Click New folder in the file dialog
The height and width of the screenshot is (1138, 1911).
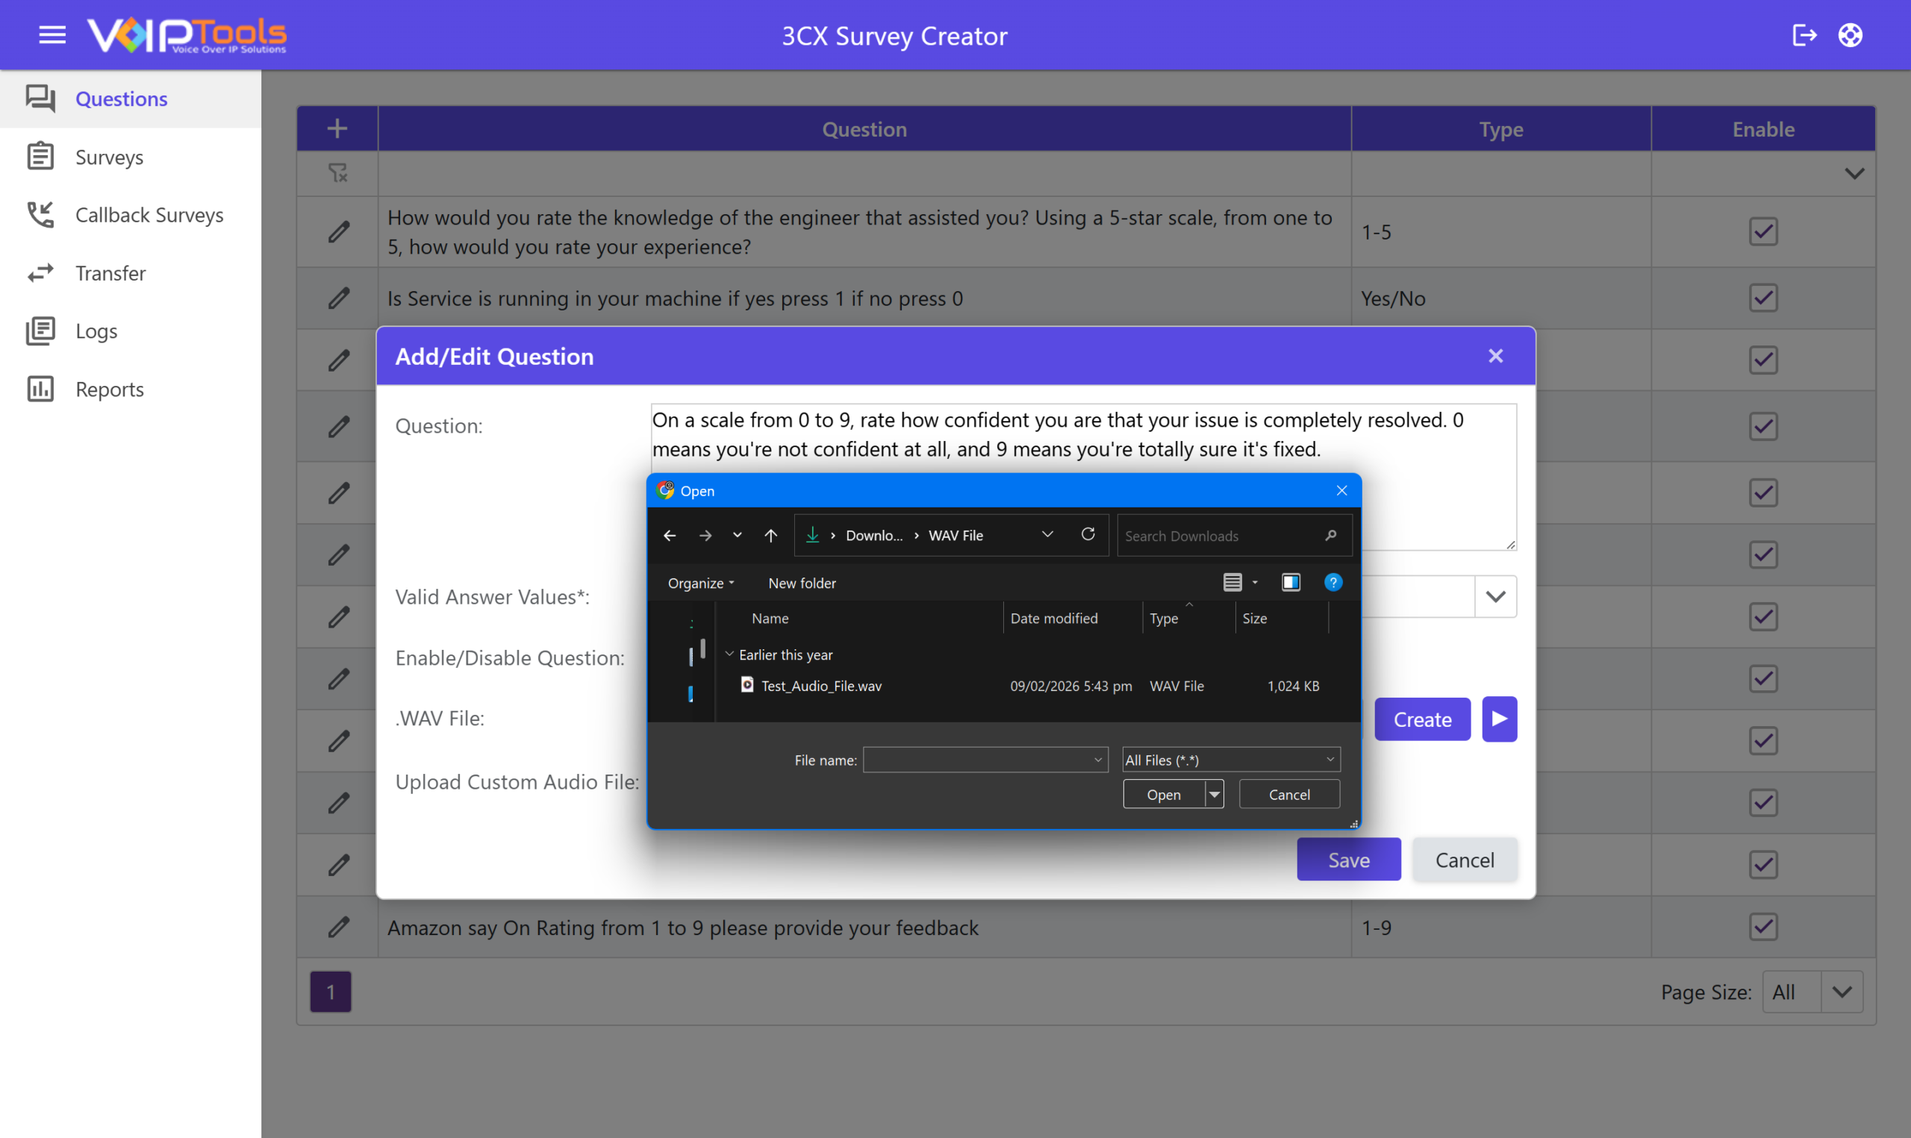(802, 583)
